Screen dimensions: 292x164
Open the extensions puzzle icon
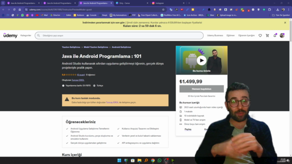tap(270, 10)
